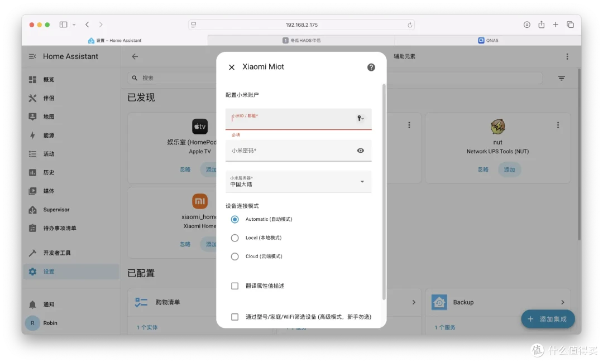The image size is (603, 363).
Task: Go back in Safari history
Action: tap(87, 25)
